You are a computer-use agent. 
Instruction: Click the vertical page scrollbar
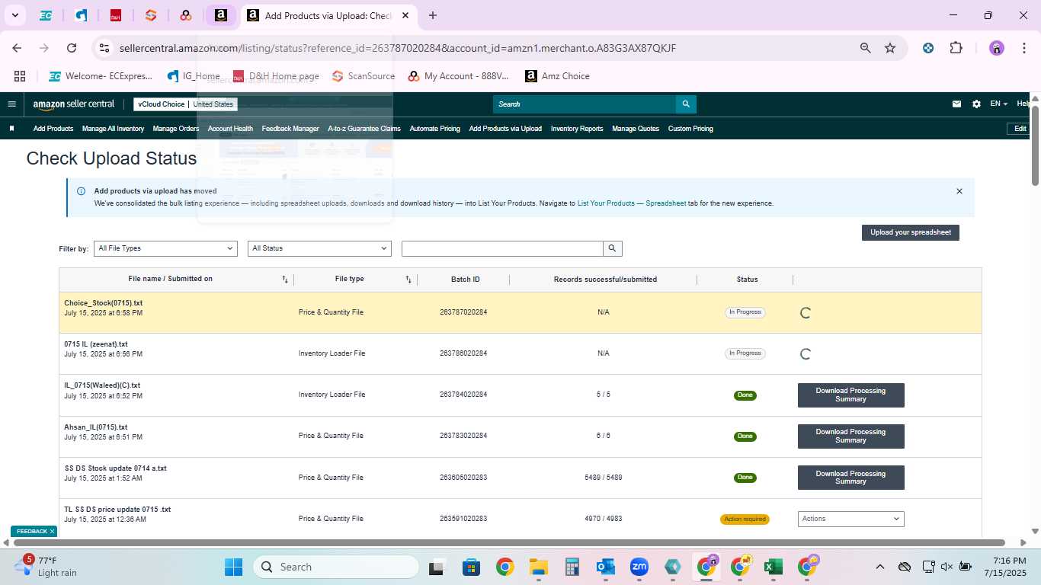point(1036,145)
